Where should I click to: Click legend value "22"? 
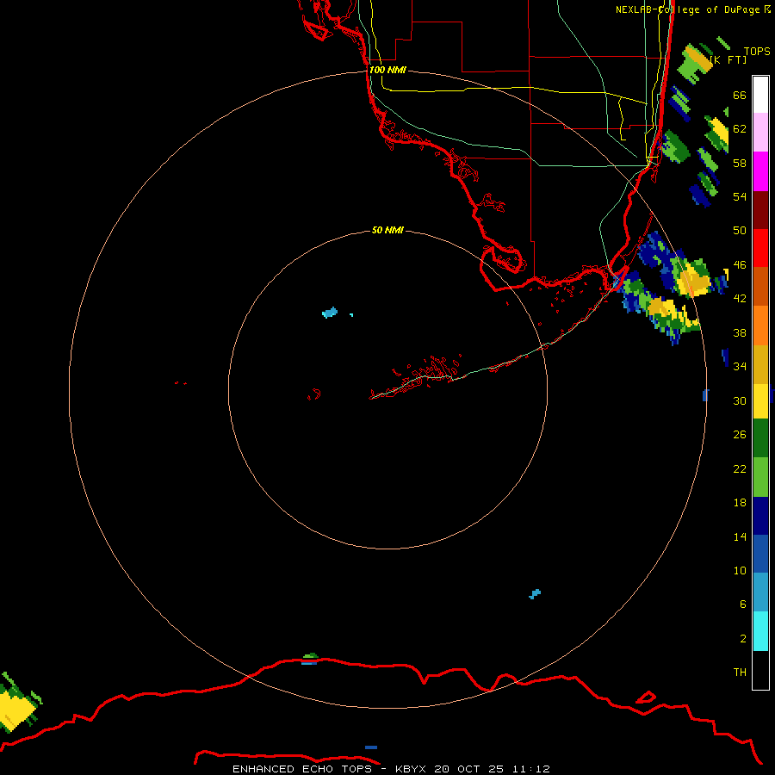(740, 468)
